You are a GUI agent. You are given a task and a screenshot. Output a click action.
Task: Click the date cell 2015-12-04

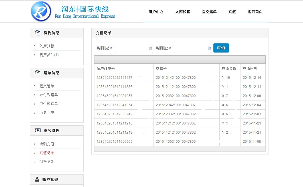click(x=252, y=105)
